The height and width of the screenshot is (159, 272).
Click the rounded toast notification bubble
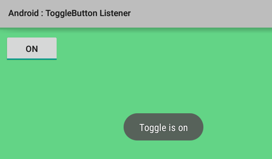click(163, 127)
